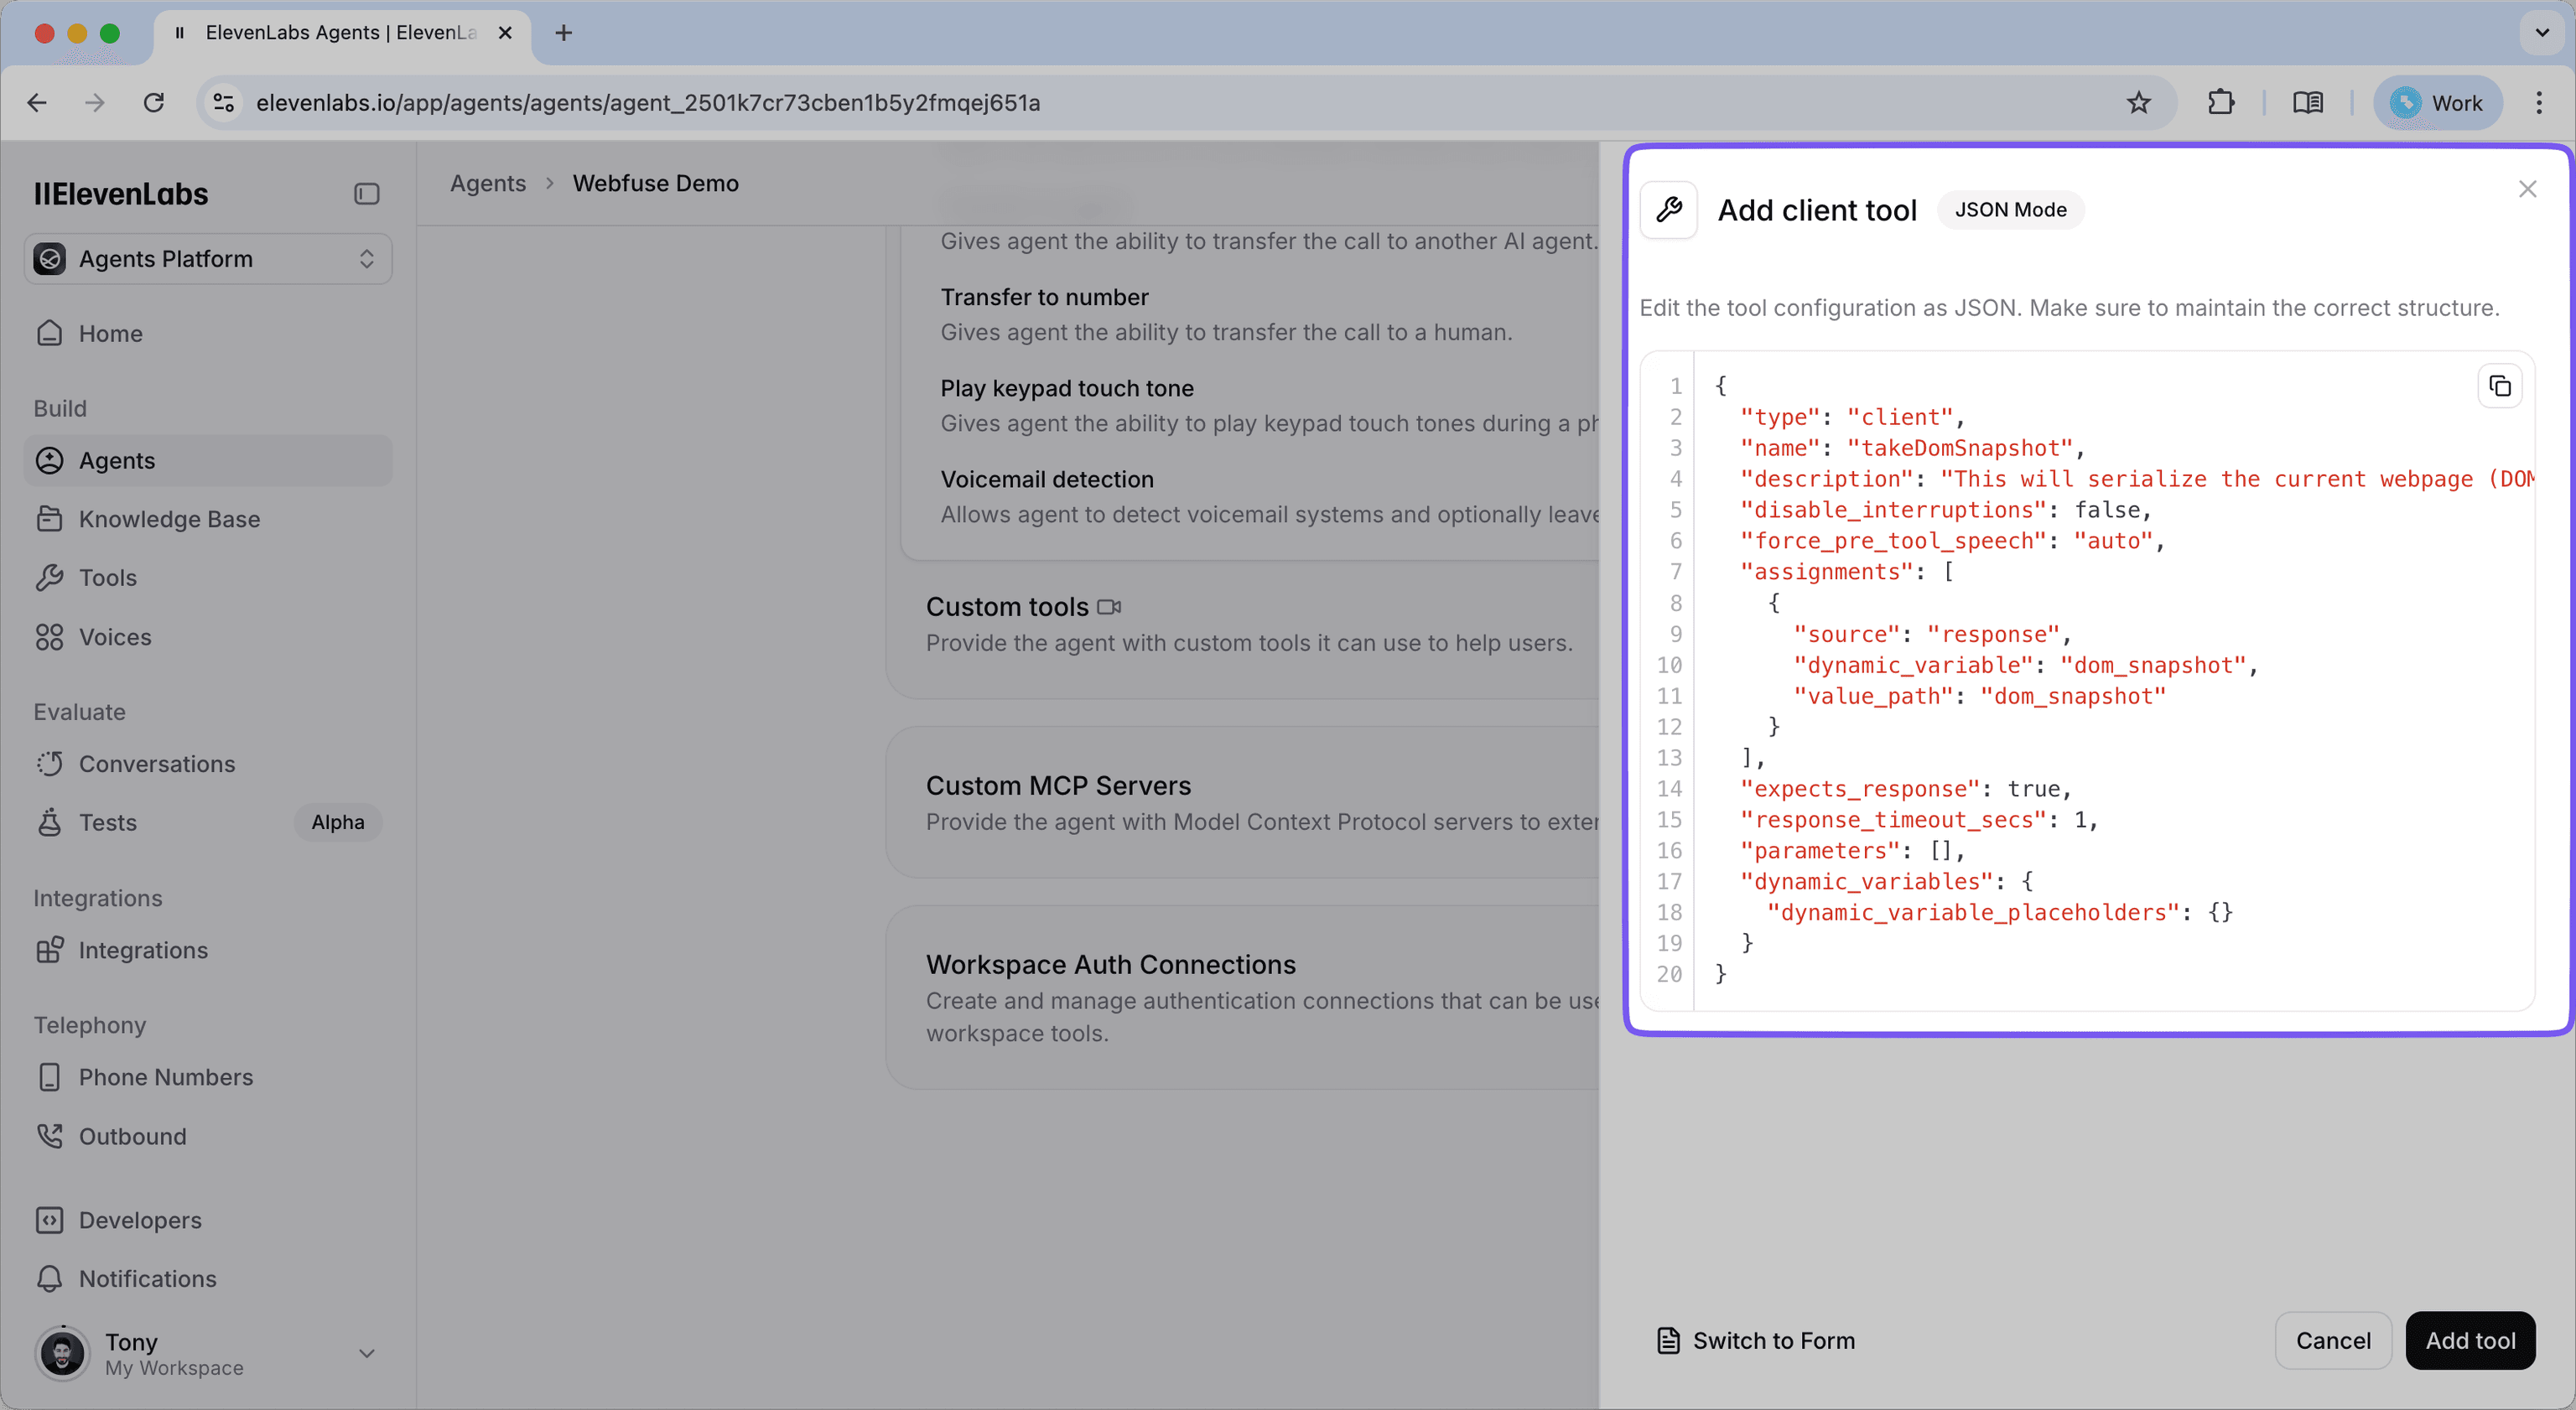The image size is (2576, 1410).
Task: Expand Tony's workspace account menu
Action: coord(366,1353)
